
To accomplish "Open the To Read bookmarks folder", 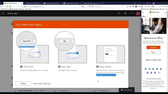I will (28, 9).
